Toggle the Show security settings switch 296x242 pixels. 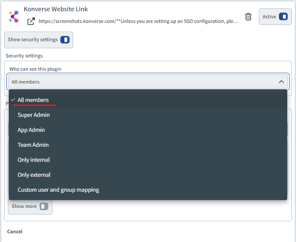65,40
